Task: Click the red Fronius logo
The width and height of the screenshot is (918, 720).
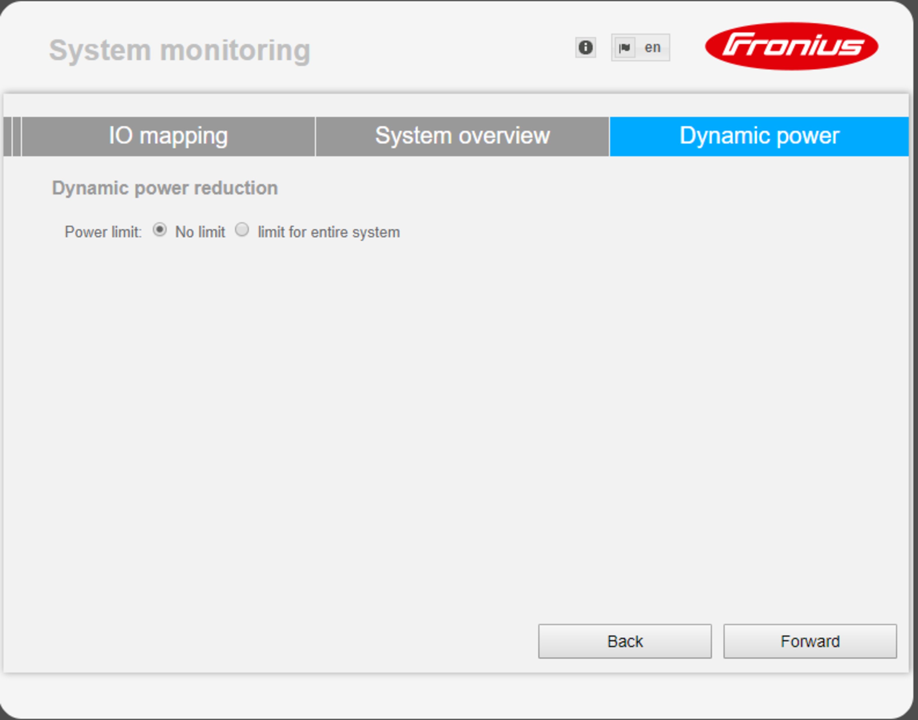Action: 791,46
